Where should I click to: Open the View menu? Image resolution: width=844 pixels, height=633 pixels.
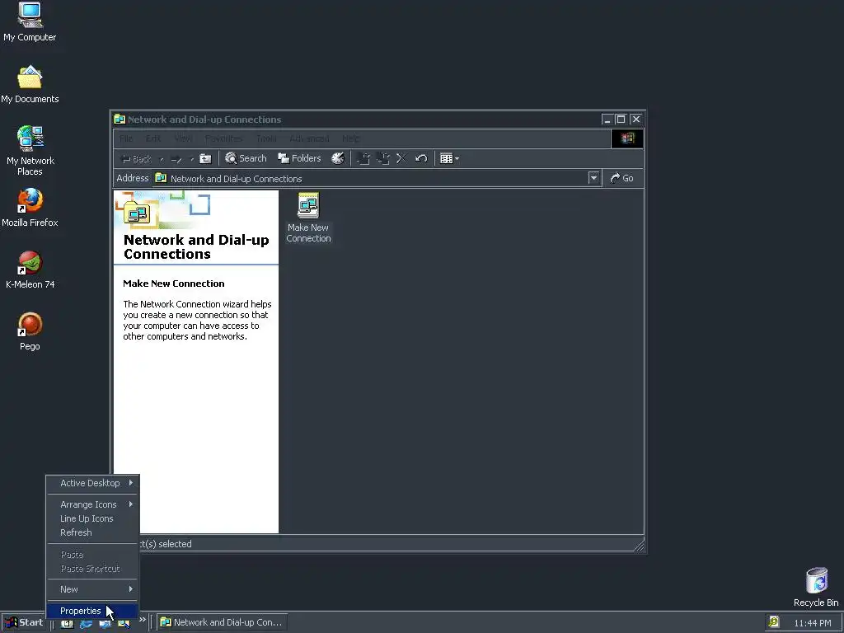[x=183, y=138]
